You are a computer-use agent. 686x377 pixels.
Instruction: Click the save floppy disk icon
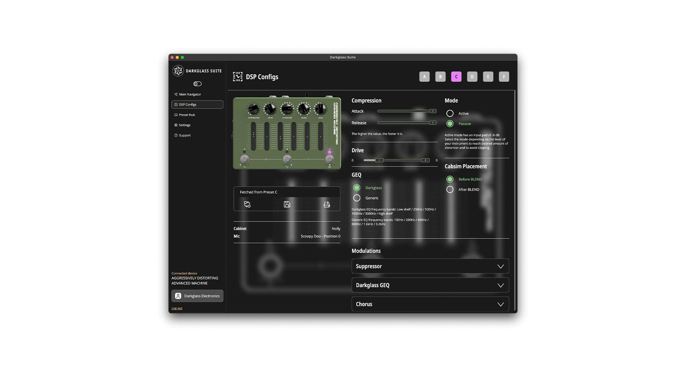tap(287, 204)
